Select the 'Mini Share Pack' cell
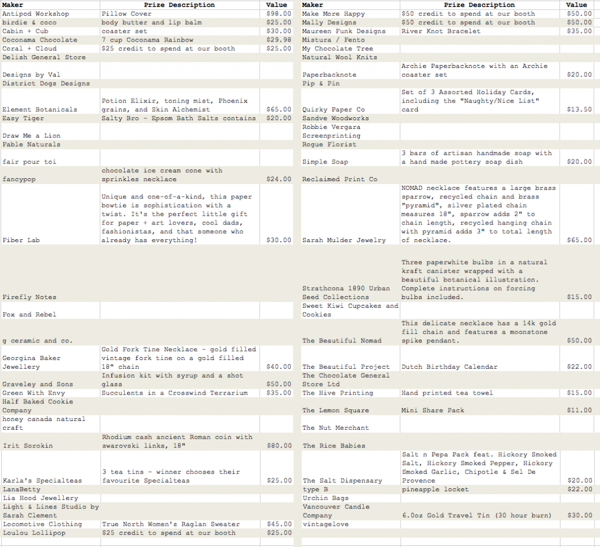600x547 pixels. tap(480, 406)
